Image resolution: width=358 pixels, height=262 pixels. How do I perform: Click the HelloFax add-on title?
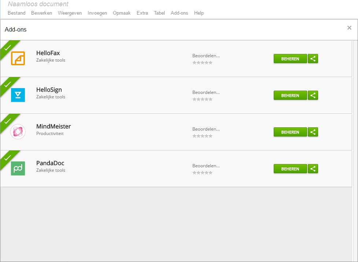click(x=48, y=53)
